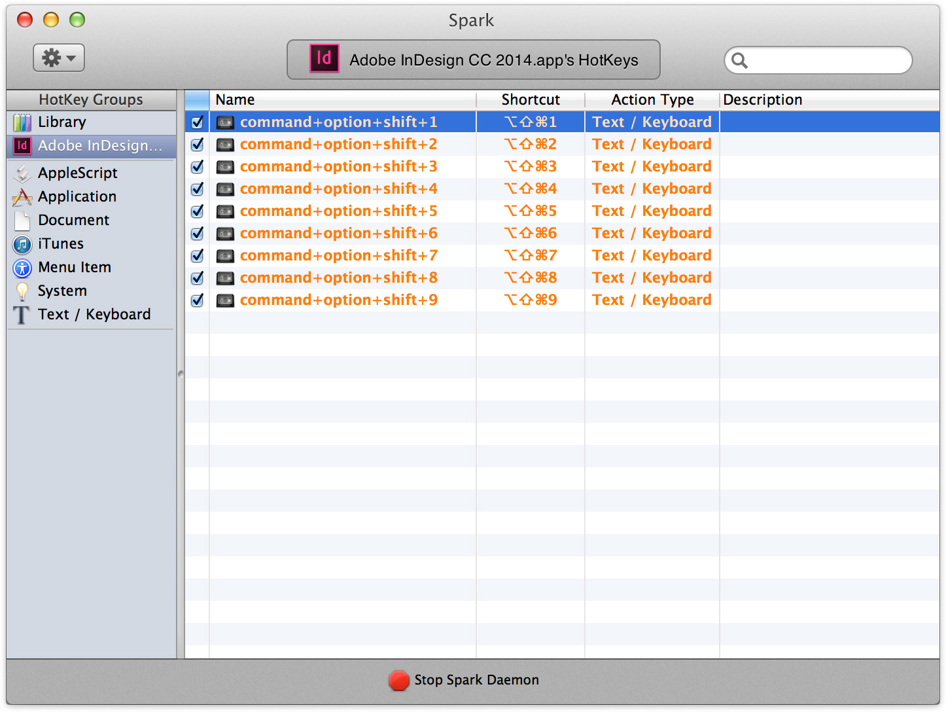Click the HotKey Groups header
Image resolution: width=946 pixels, height=712 pixels.
pos(91,100)
